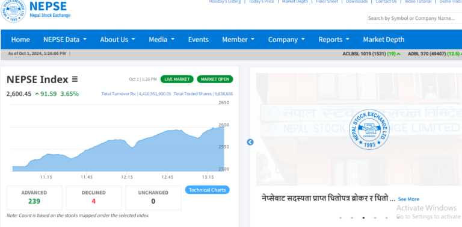Click the MARKET OPEN badge
The image size is (462, 227).
coord(215,79)
